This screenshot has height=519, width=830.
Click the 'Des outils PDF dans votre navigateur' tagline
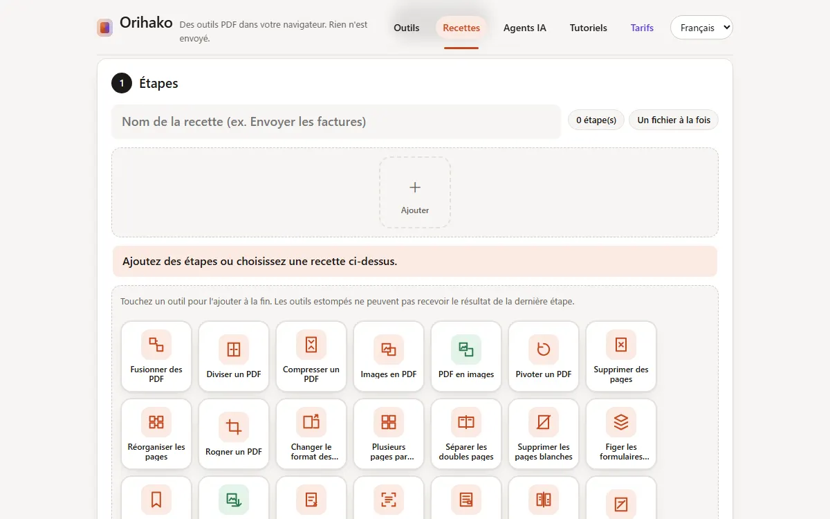(273, 31)
